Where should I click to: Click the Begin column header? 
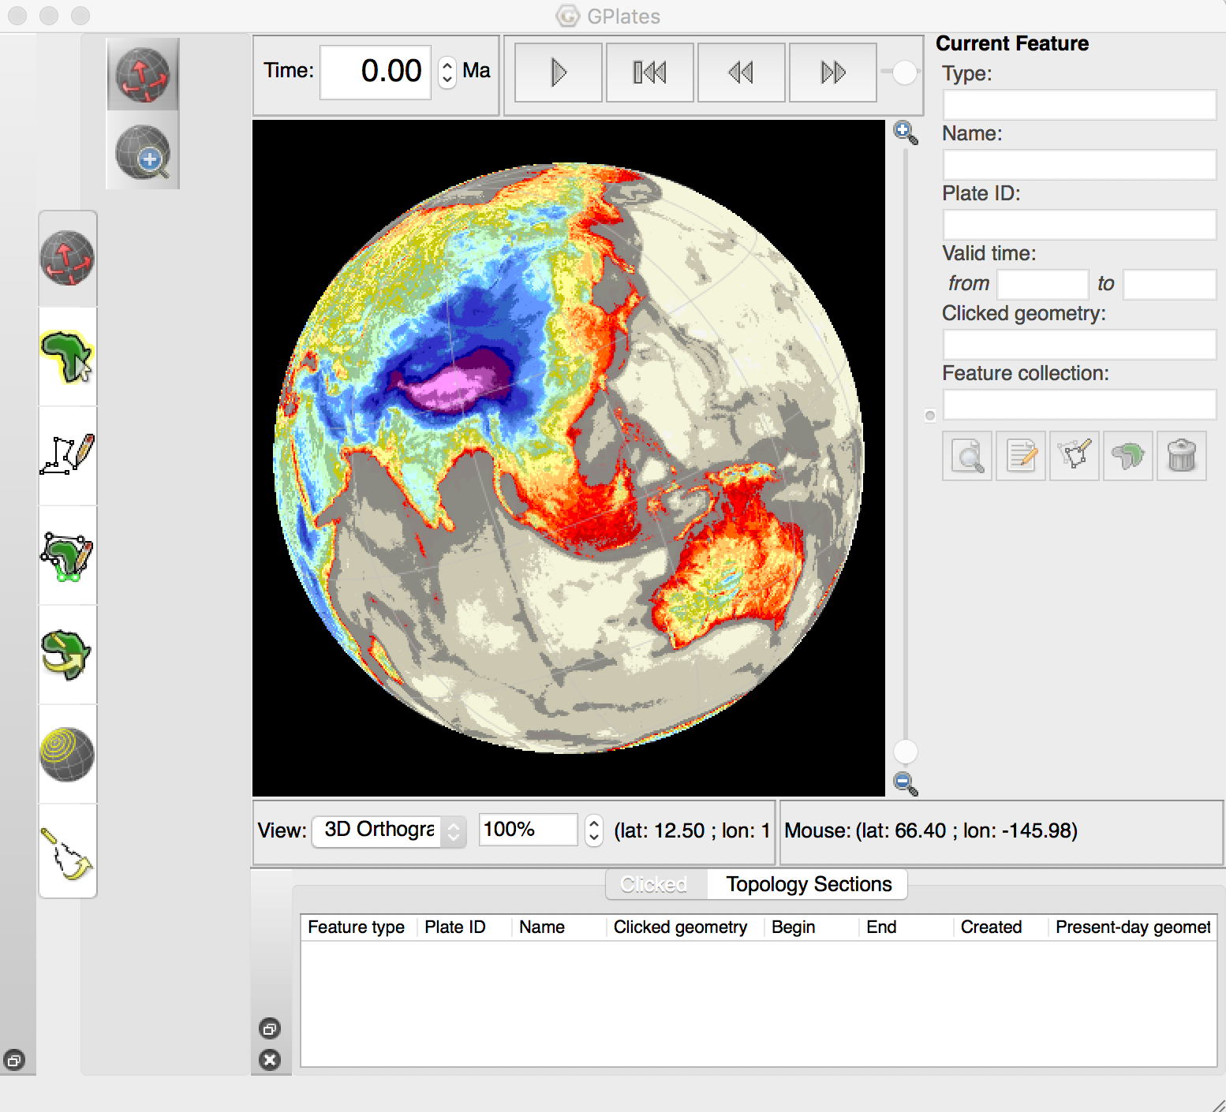tap(811, 927)
